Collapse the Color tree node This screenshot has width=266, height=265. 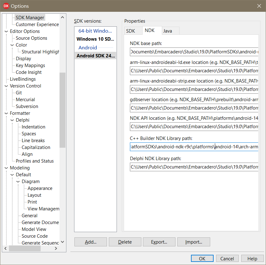(x=12, y=45)
